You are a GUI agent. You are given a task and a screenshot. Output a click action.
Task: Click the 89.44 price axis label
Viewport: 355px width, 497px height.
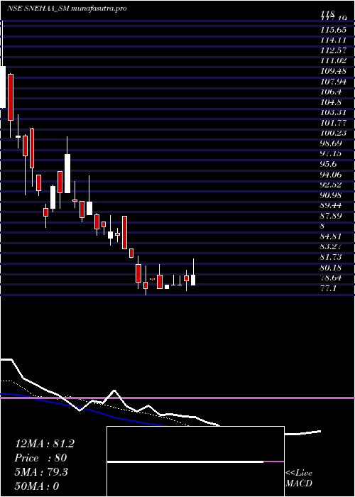click(x=331, y=205)
